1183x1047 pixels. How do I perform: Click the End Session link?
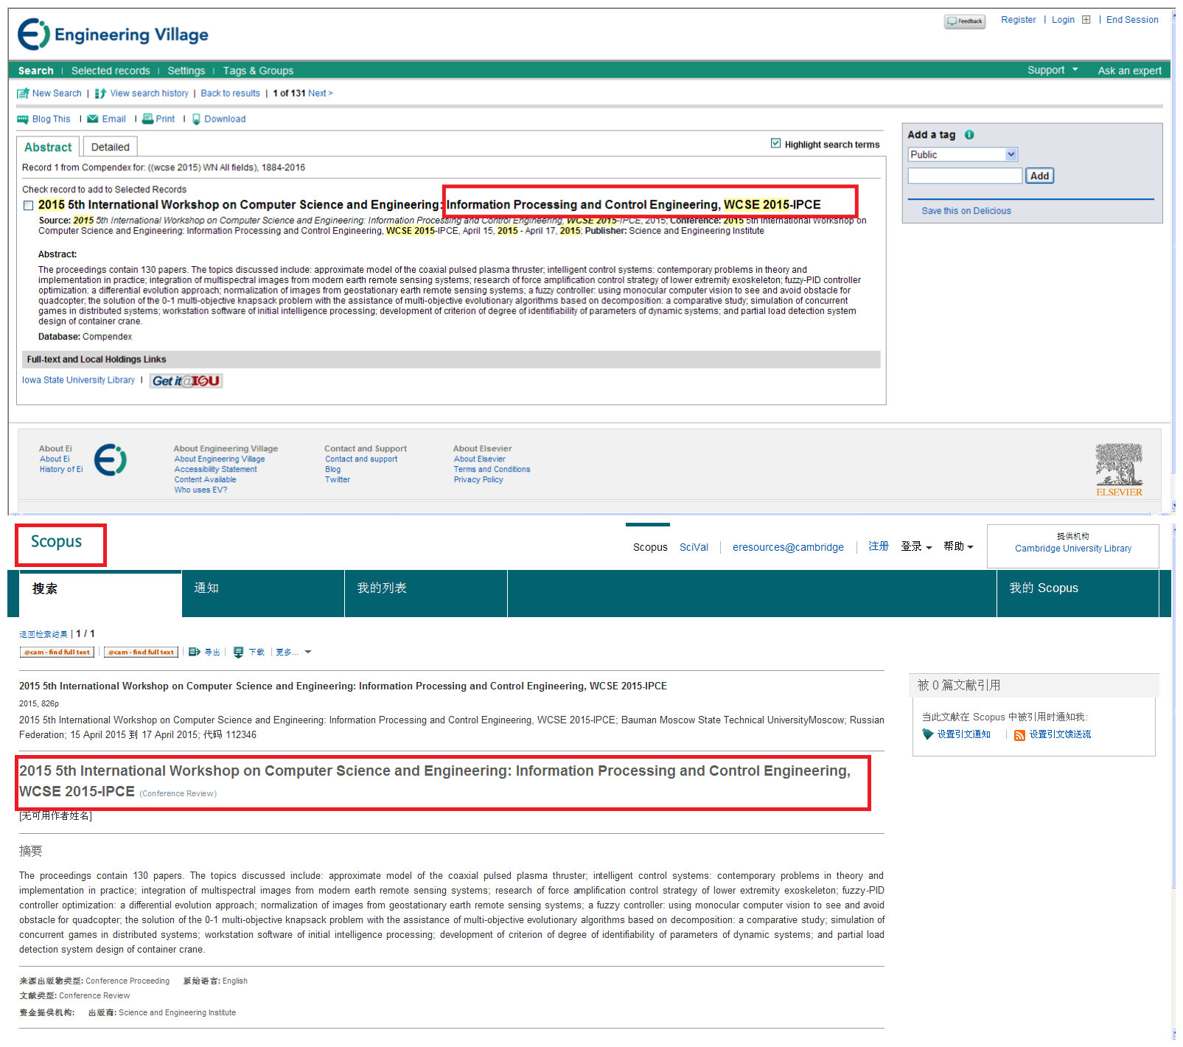point(1132,20)
